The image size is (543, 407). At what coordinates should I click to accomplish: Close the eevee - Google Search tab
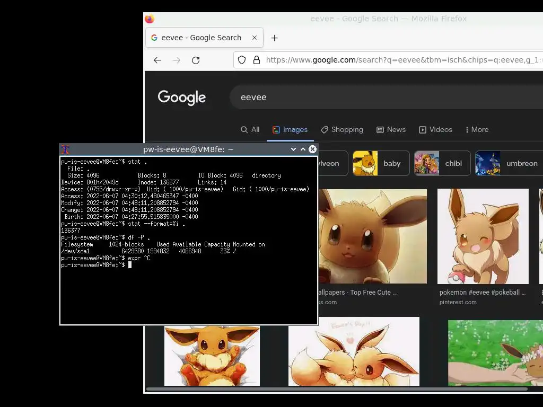[x=255, y=38]
